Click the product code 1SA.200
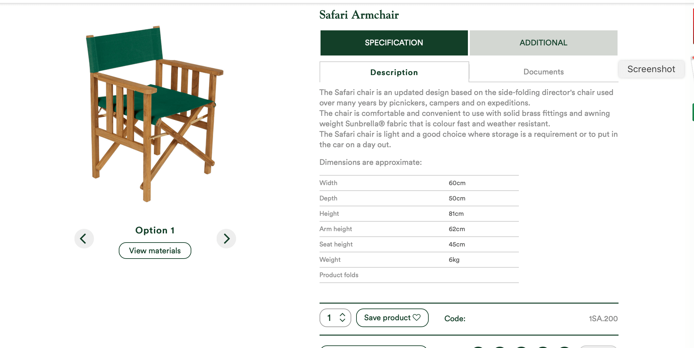694x348 pixels. tap(603, 319)
